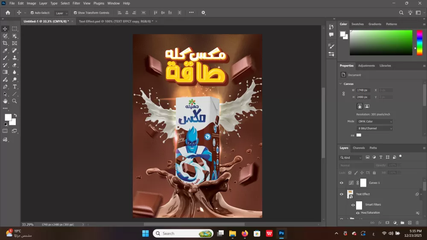Viewport: 427px width, 240px height.
Task: Hide the Curves 1 layer
Action: point(342,183)
